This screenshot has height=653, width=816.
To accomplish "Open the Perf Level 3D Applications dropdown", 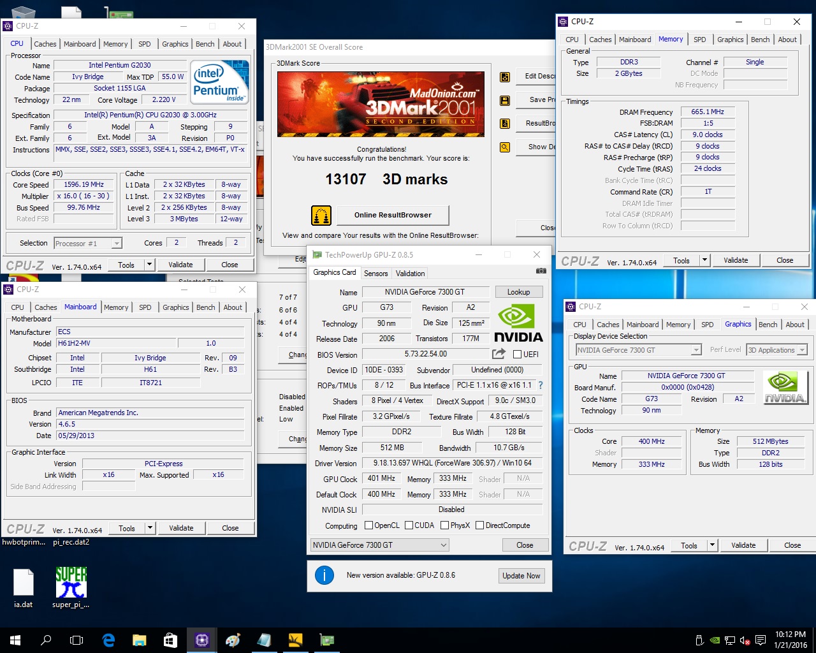I will point(777,350).
